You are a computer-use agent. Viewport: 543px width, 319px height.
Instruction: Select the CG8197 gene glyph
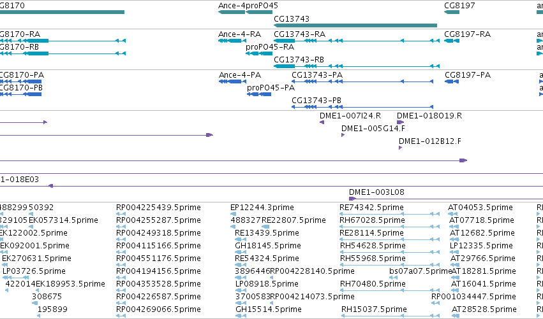coord(452,12)
